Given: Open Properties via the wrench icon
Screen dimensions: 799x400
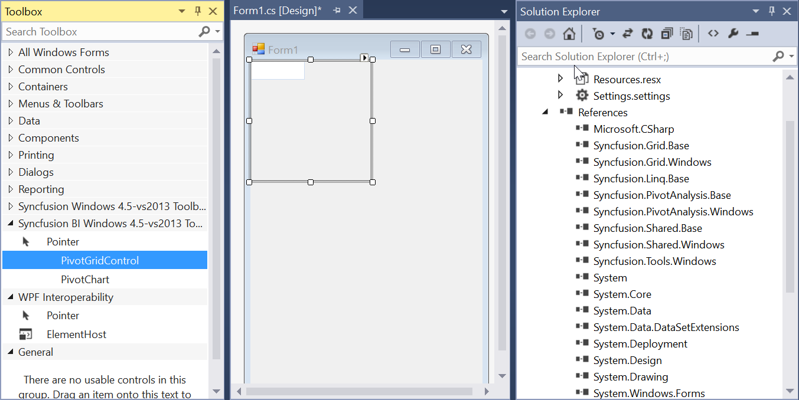Looking at the screenshot, I should coord(733,34).
